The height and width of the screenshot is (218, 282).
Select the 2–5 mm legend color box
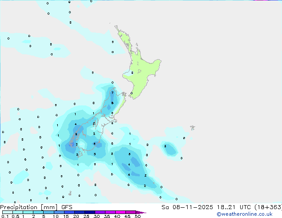38,212
